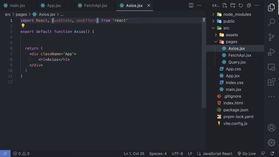The height and width of the screenshot is (157, 279).
Task: Click the feedback icon in status bar
Action: 263,154
